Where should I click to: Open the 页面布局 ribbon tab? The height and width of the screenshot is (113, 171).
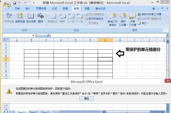(x=41, y=9)
